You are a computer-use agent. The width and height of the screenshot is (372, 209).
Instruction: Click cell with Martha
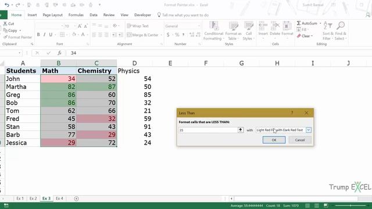[x=23, y=87]
